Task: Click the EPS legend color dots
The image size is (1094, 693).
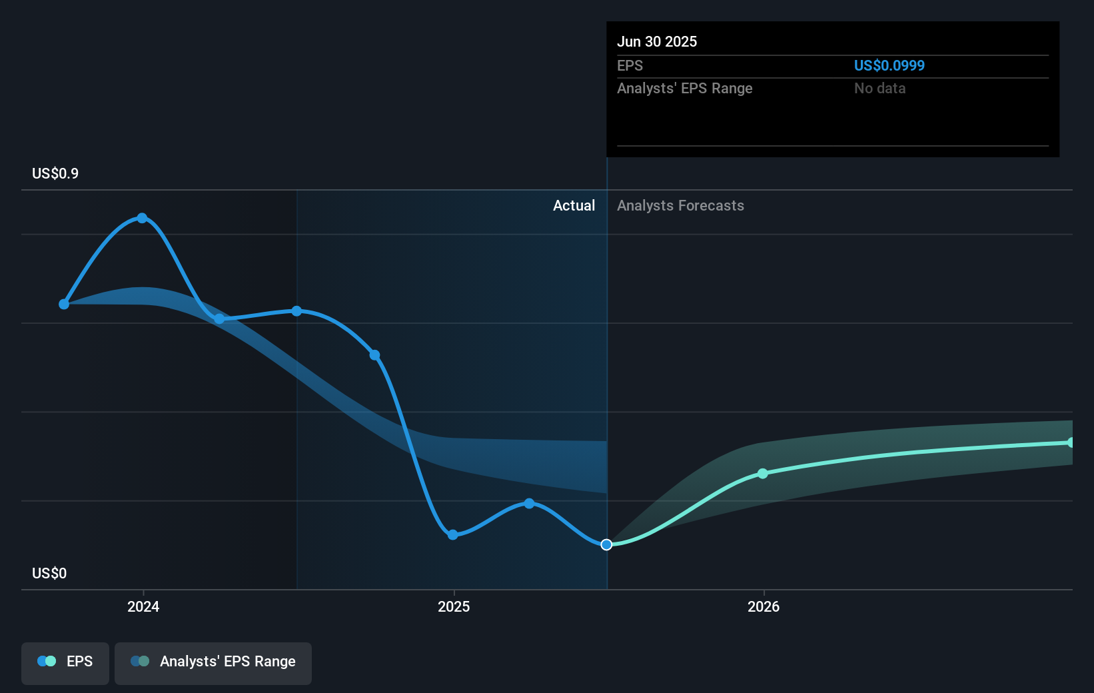Action: (x=47, y=661)
